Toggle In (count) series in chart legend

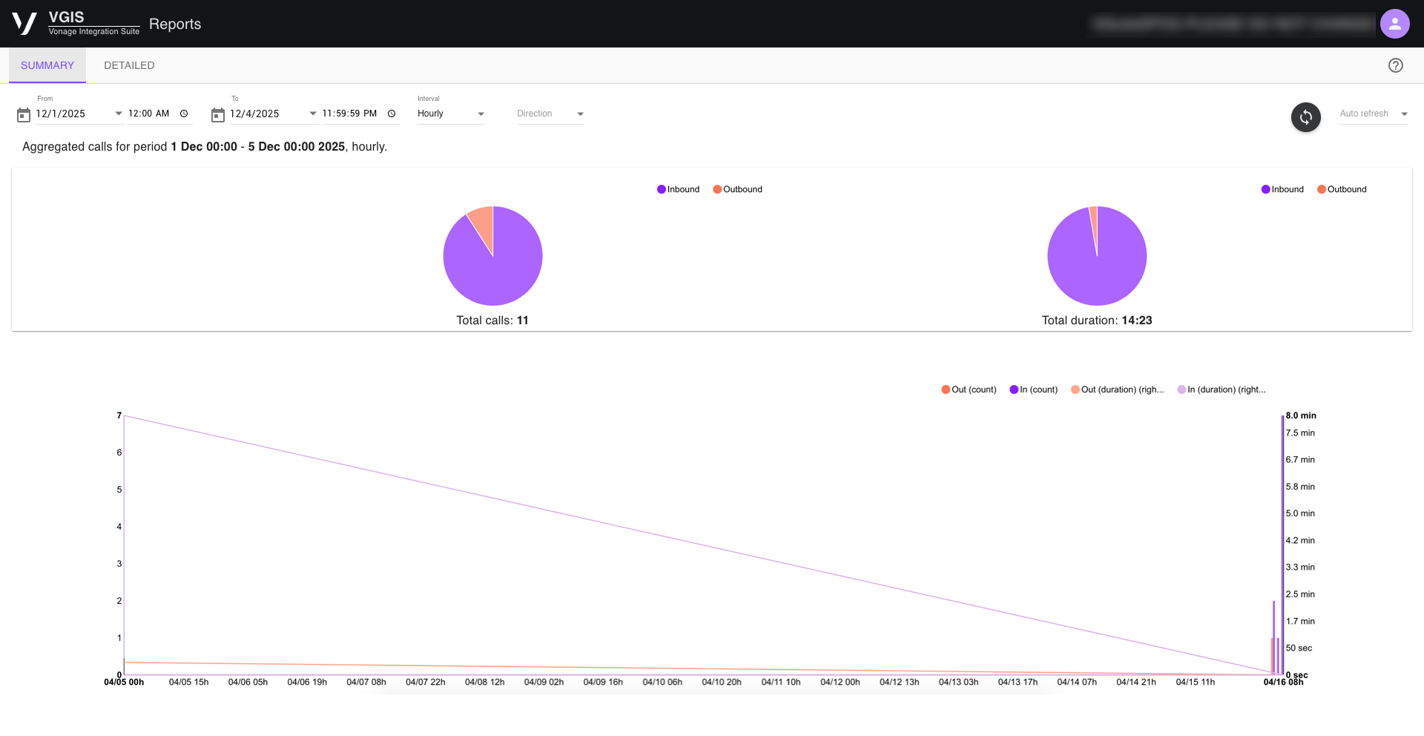[1033, 390]
